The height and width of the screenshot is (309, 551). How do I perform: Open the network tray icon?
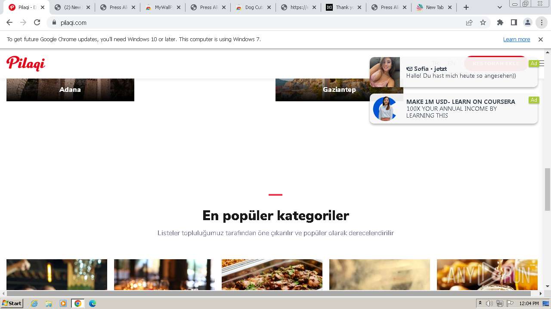[500, 303]
